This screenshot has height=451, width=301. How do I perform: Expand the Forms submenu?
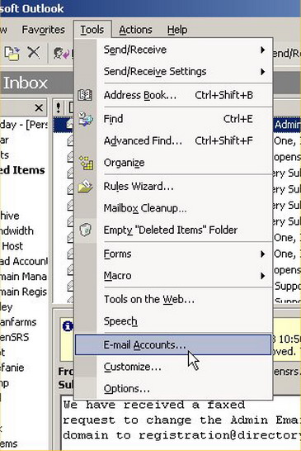pyautogui.click(x=173, y=254)
